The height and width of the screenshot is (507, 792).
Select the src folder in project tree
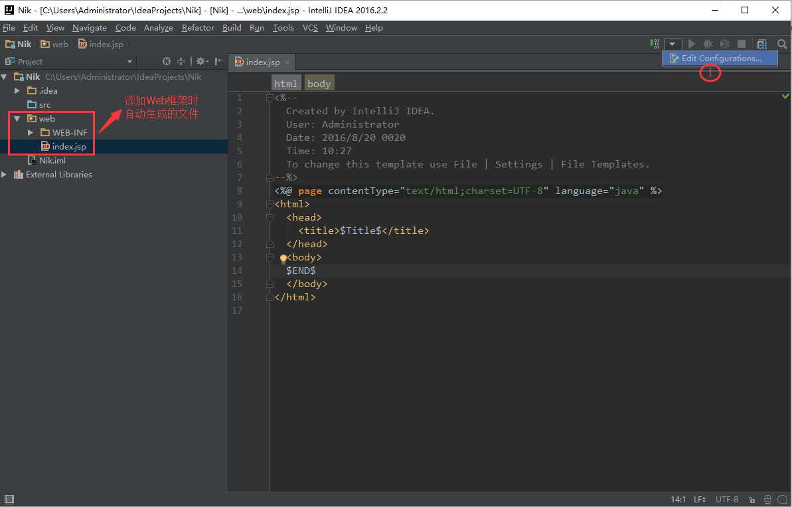pyautogui.click(x=39, y=104)
